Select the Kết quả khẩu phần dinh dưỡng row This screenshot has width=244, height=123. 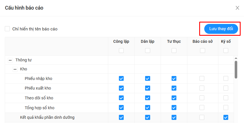pyautogui.click(x=47, y=117)
